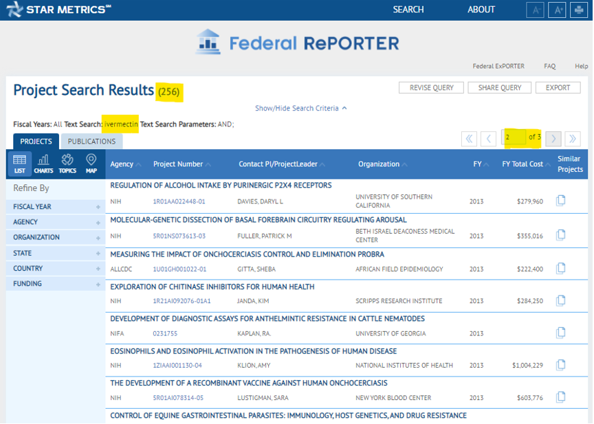Expand the State refine filter

point(56,253)
